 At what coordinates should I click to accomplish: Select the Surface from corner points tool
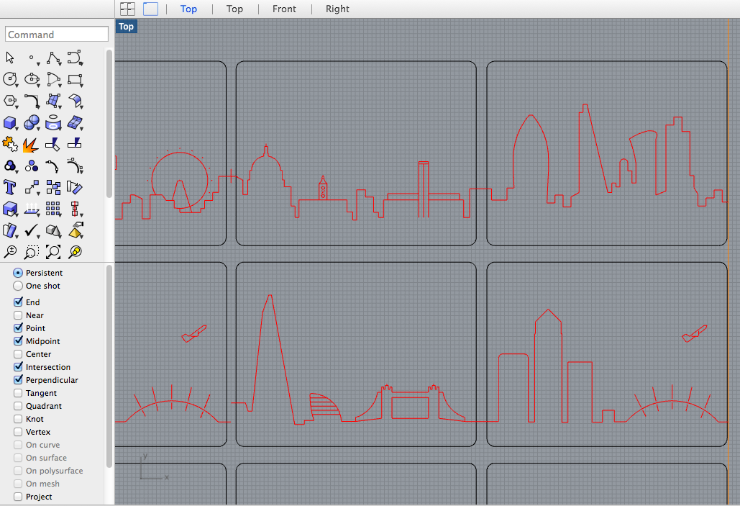pos(53,101)
